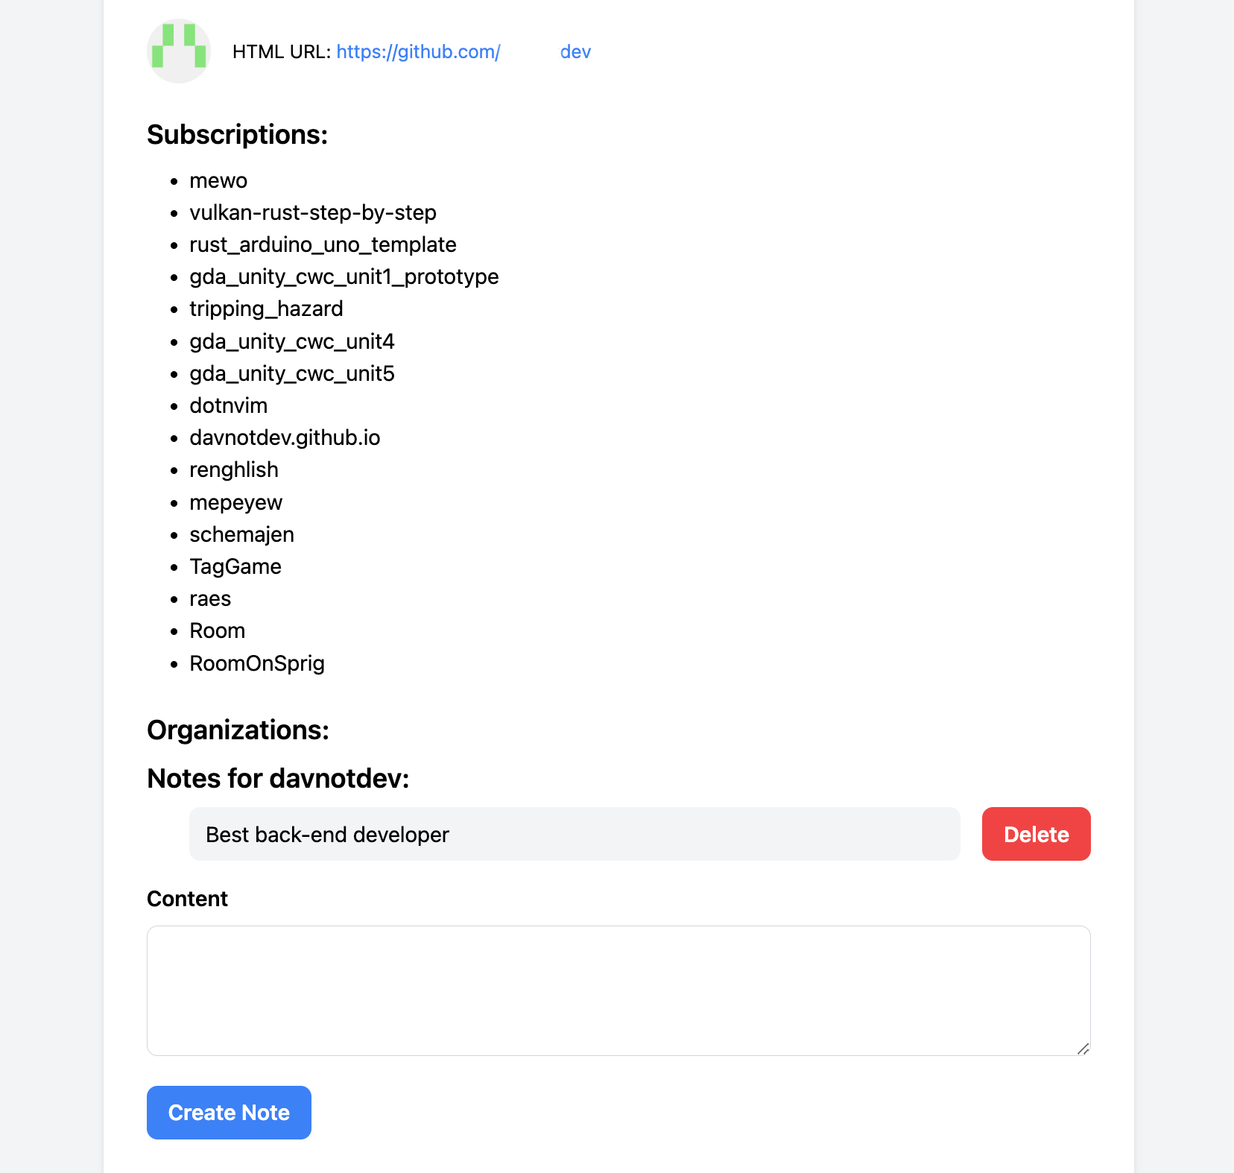Click davnotdev.github.io in subscriptions
The height and width of the screenshot is (1173, 1234).
tap(285, 437)
